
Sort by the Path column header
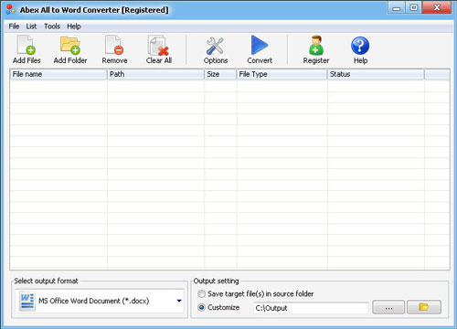(155, 74)
